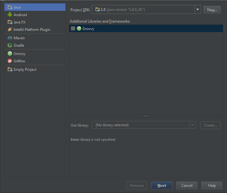Click the Use library label

pyautogui.click(x=79, y=125)
